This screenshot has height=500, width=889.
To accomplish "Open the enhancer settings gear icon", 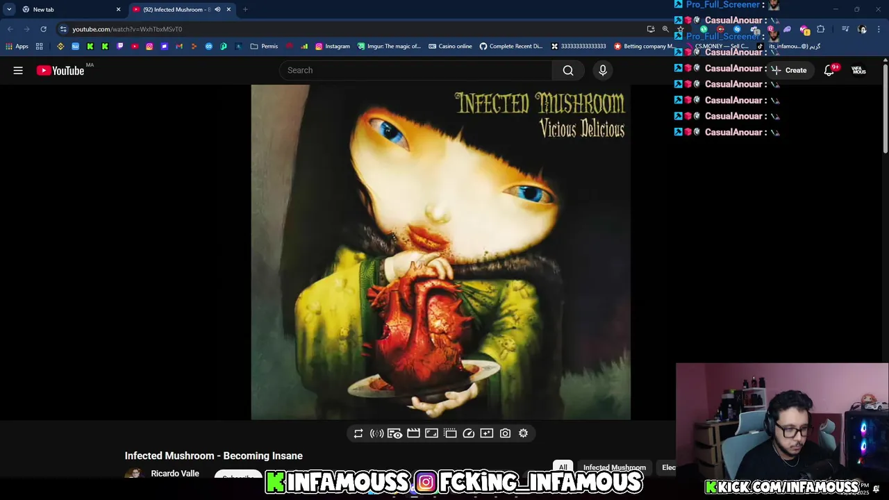I will 523,433.
